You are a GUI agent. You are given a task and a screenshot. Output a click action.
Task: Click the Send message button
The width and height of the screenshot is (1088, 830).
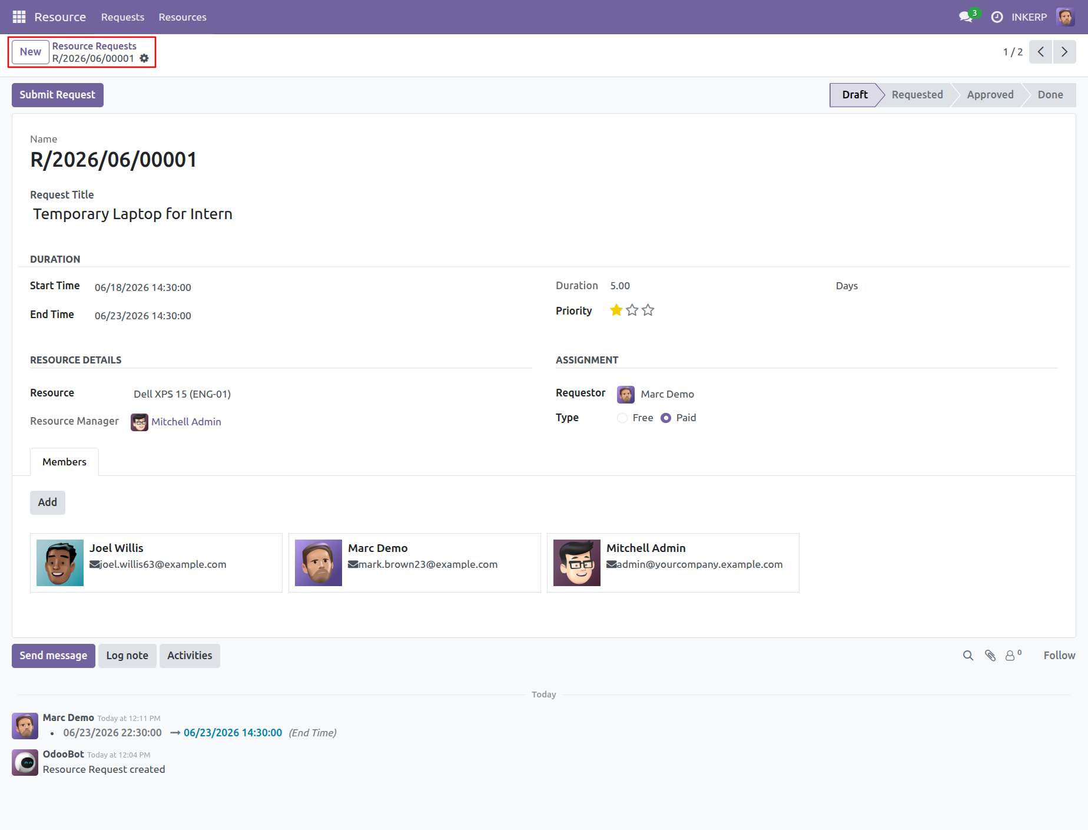(x=54, y=656)
